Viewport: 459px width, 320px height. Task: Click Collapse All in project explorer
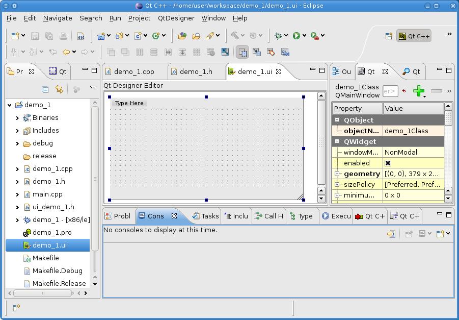coord(45,89)
